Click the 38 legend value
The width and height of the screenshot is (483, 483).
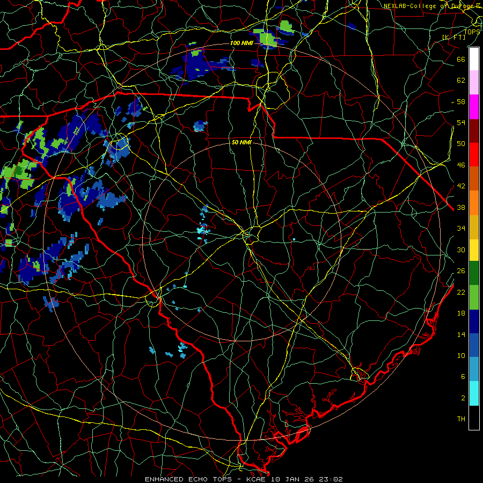pos(461,208)
